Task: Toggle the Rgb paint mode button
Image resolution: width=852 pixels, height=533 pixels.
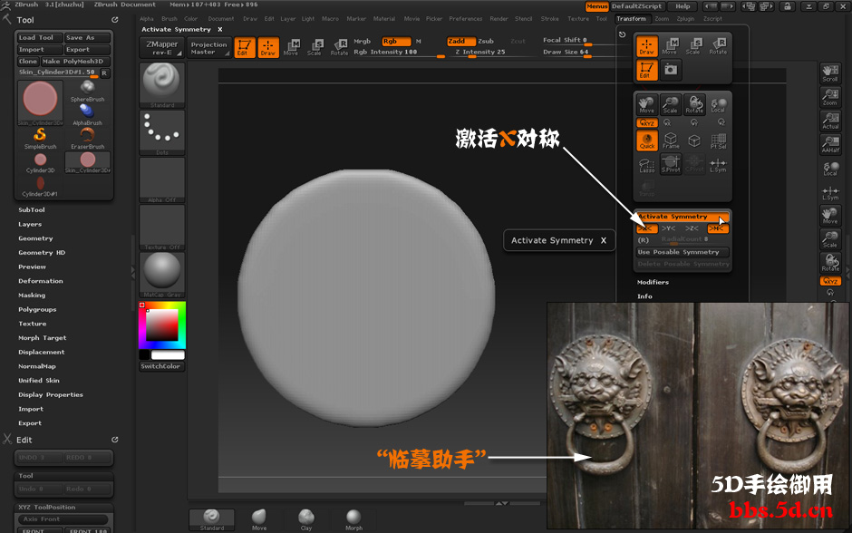Action: point(396,42)
